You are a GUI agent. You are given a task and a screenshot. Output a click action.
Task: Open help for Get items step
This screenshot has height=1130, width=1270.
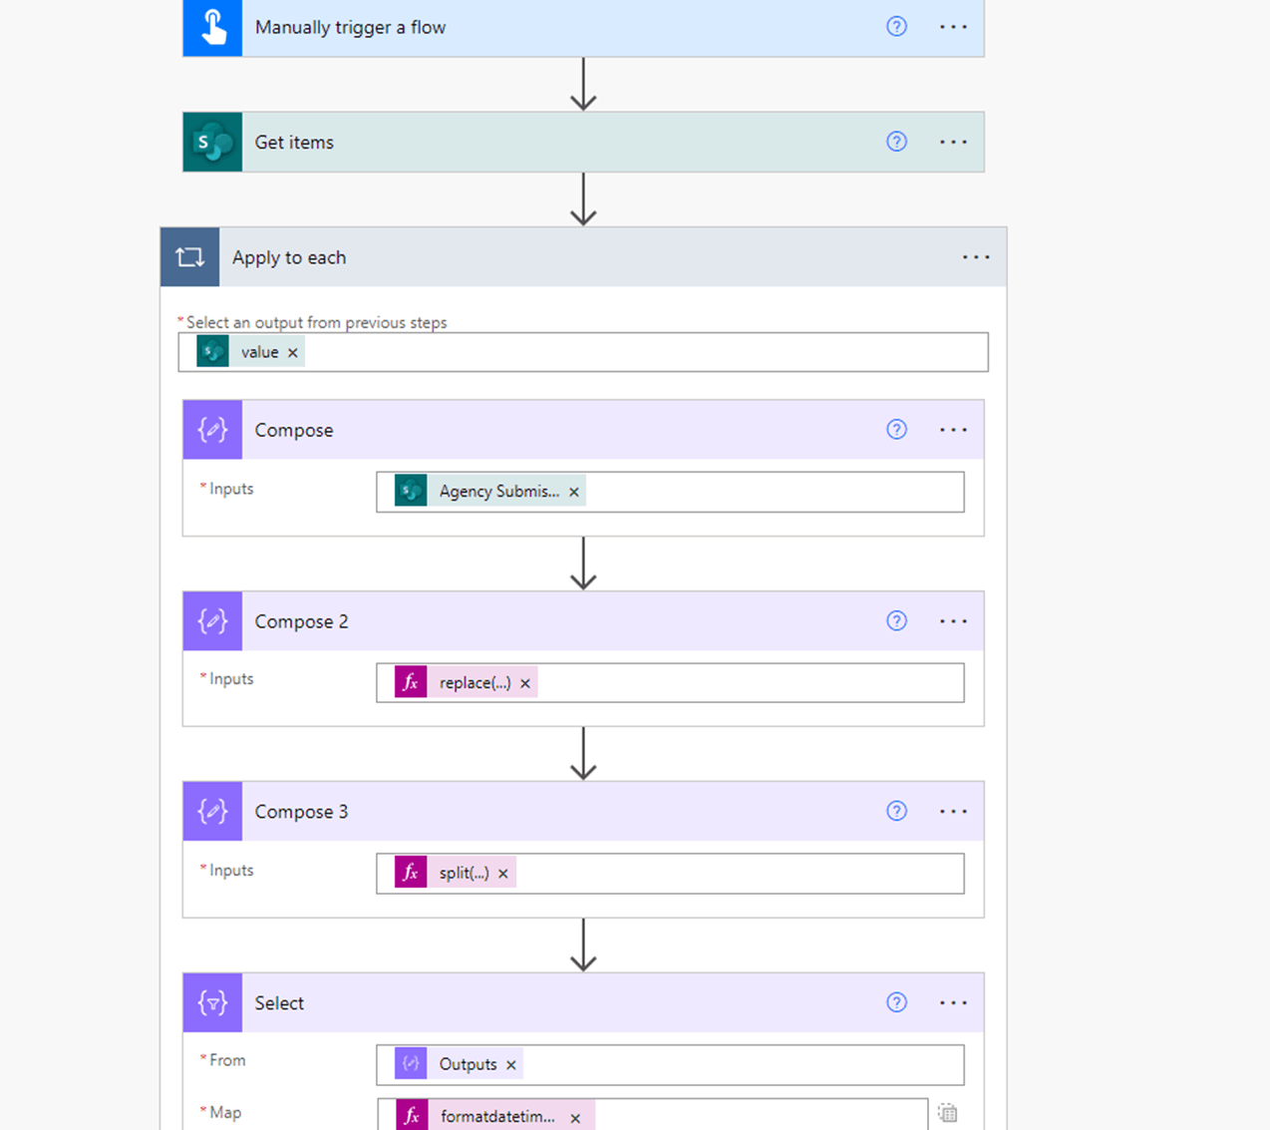pyautogui.click(x=896, y=142)
